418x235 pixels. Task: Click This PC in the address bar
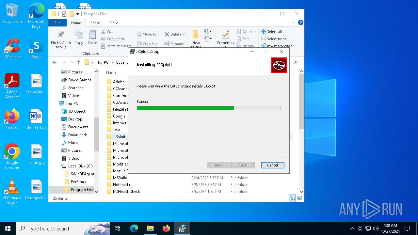click(102, 62)
